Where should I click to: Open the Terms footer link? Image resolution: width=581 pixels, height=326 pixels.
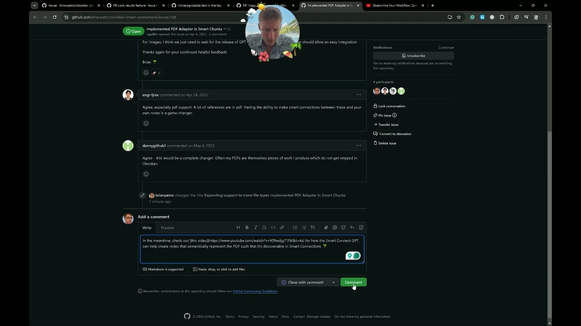point(230,316)
